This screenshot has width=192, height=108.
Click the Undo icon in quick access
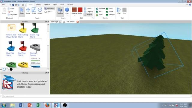(x=13, y=5)
